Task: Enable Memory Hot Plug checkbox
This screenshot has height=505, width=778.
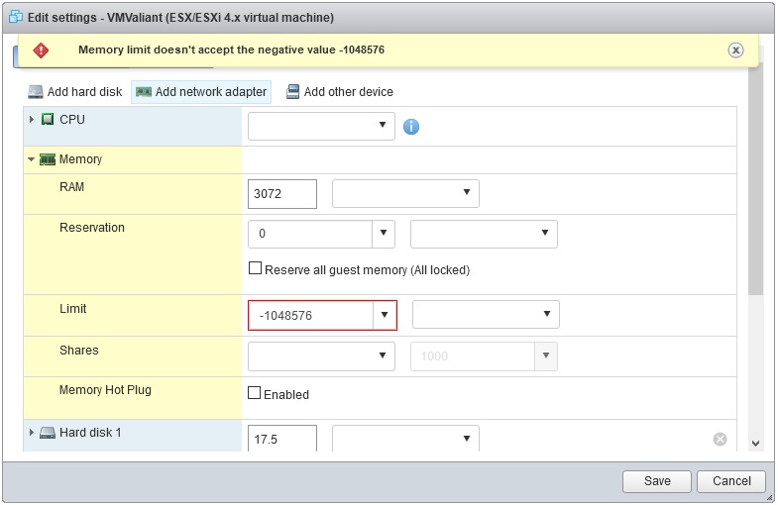Action: 254,393
